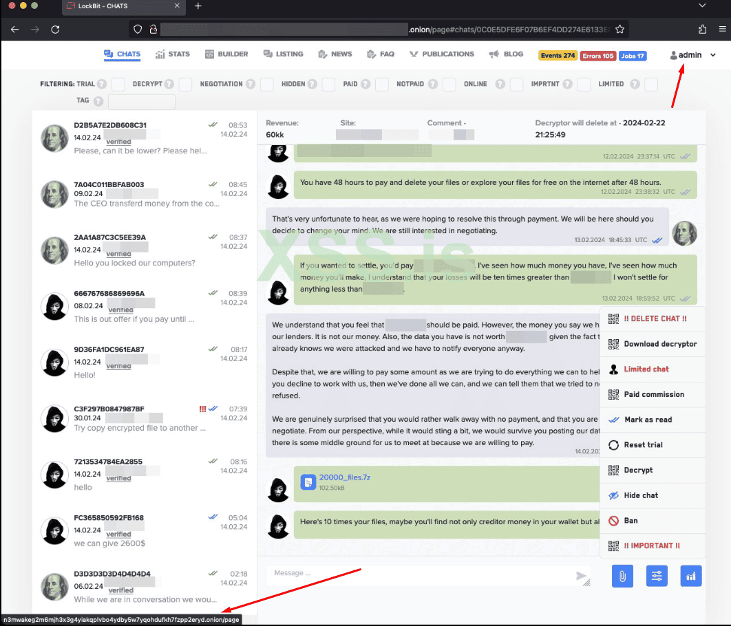The height and width of the screenshot is (626, 731).
Task: Download the 20000_files.7z attachment
Action: tap(345, 477)
